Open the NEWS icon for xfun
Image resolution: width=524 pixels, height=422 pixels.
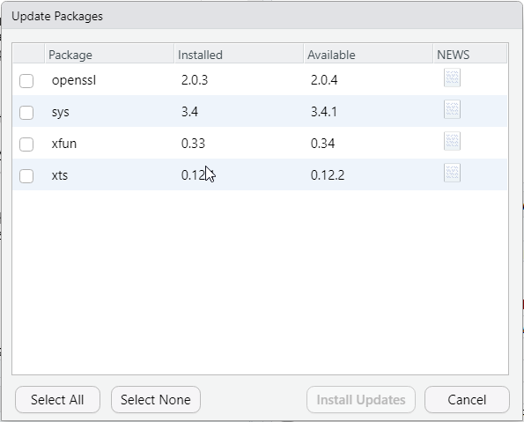point(452,141)
